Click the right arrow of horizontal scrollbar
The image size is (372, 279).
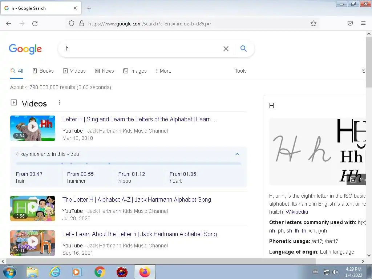363,261
